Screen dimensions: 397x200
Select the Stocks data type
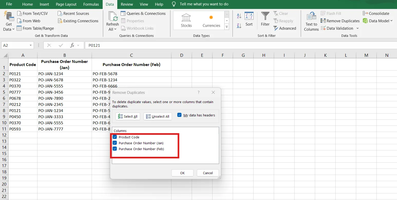pos(186,20)
